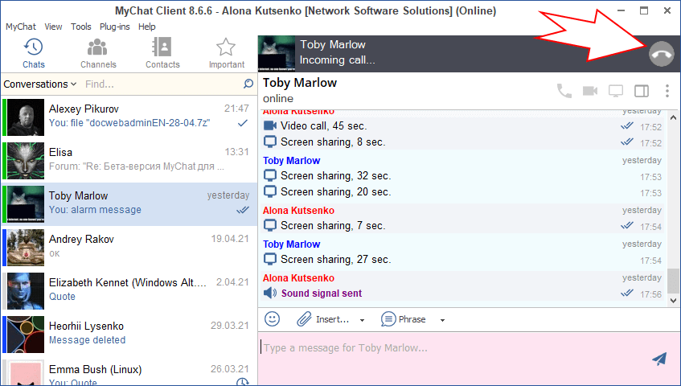This screenshot has width=681, height=386.
Task: Open the Insert attachment dropdown arrow
Action: click(362, 320)
